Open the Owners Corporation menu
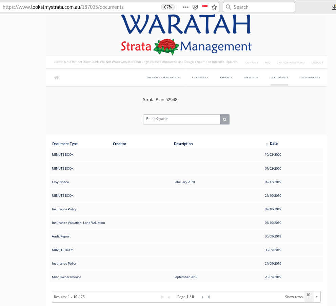The width and height of the screenshot is (336, 306). pos(163,77)
